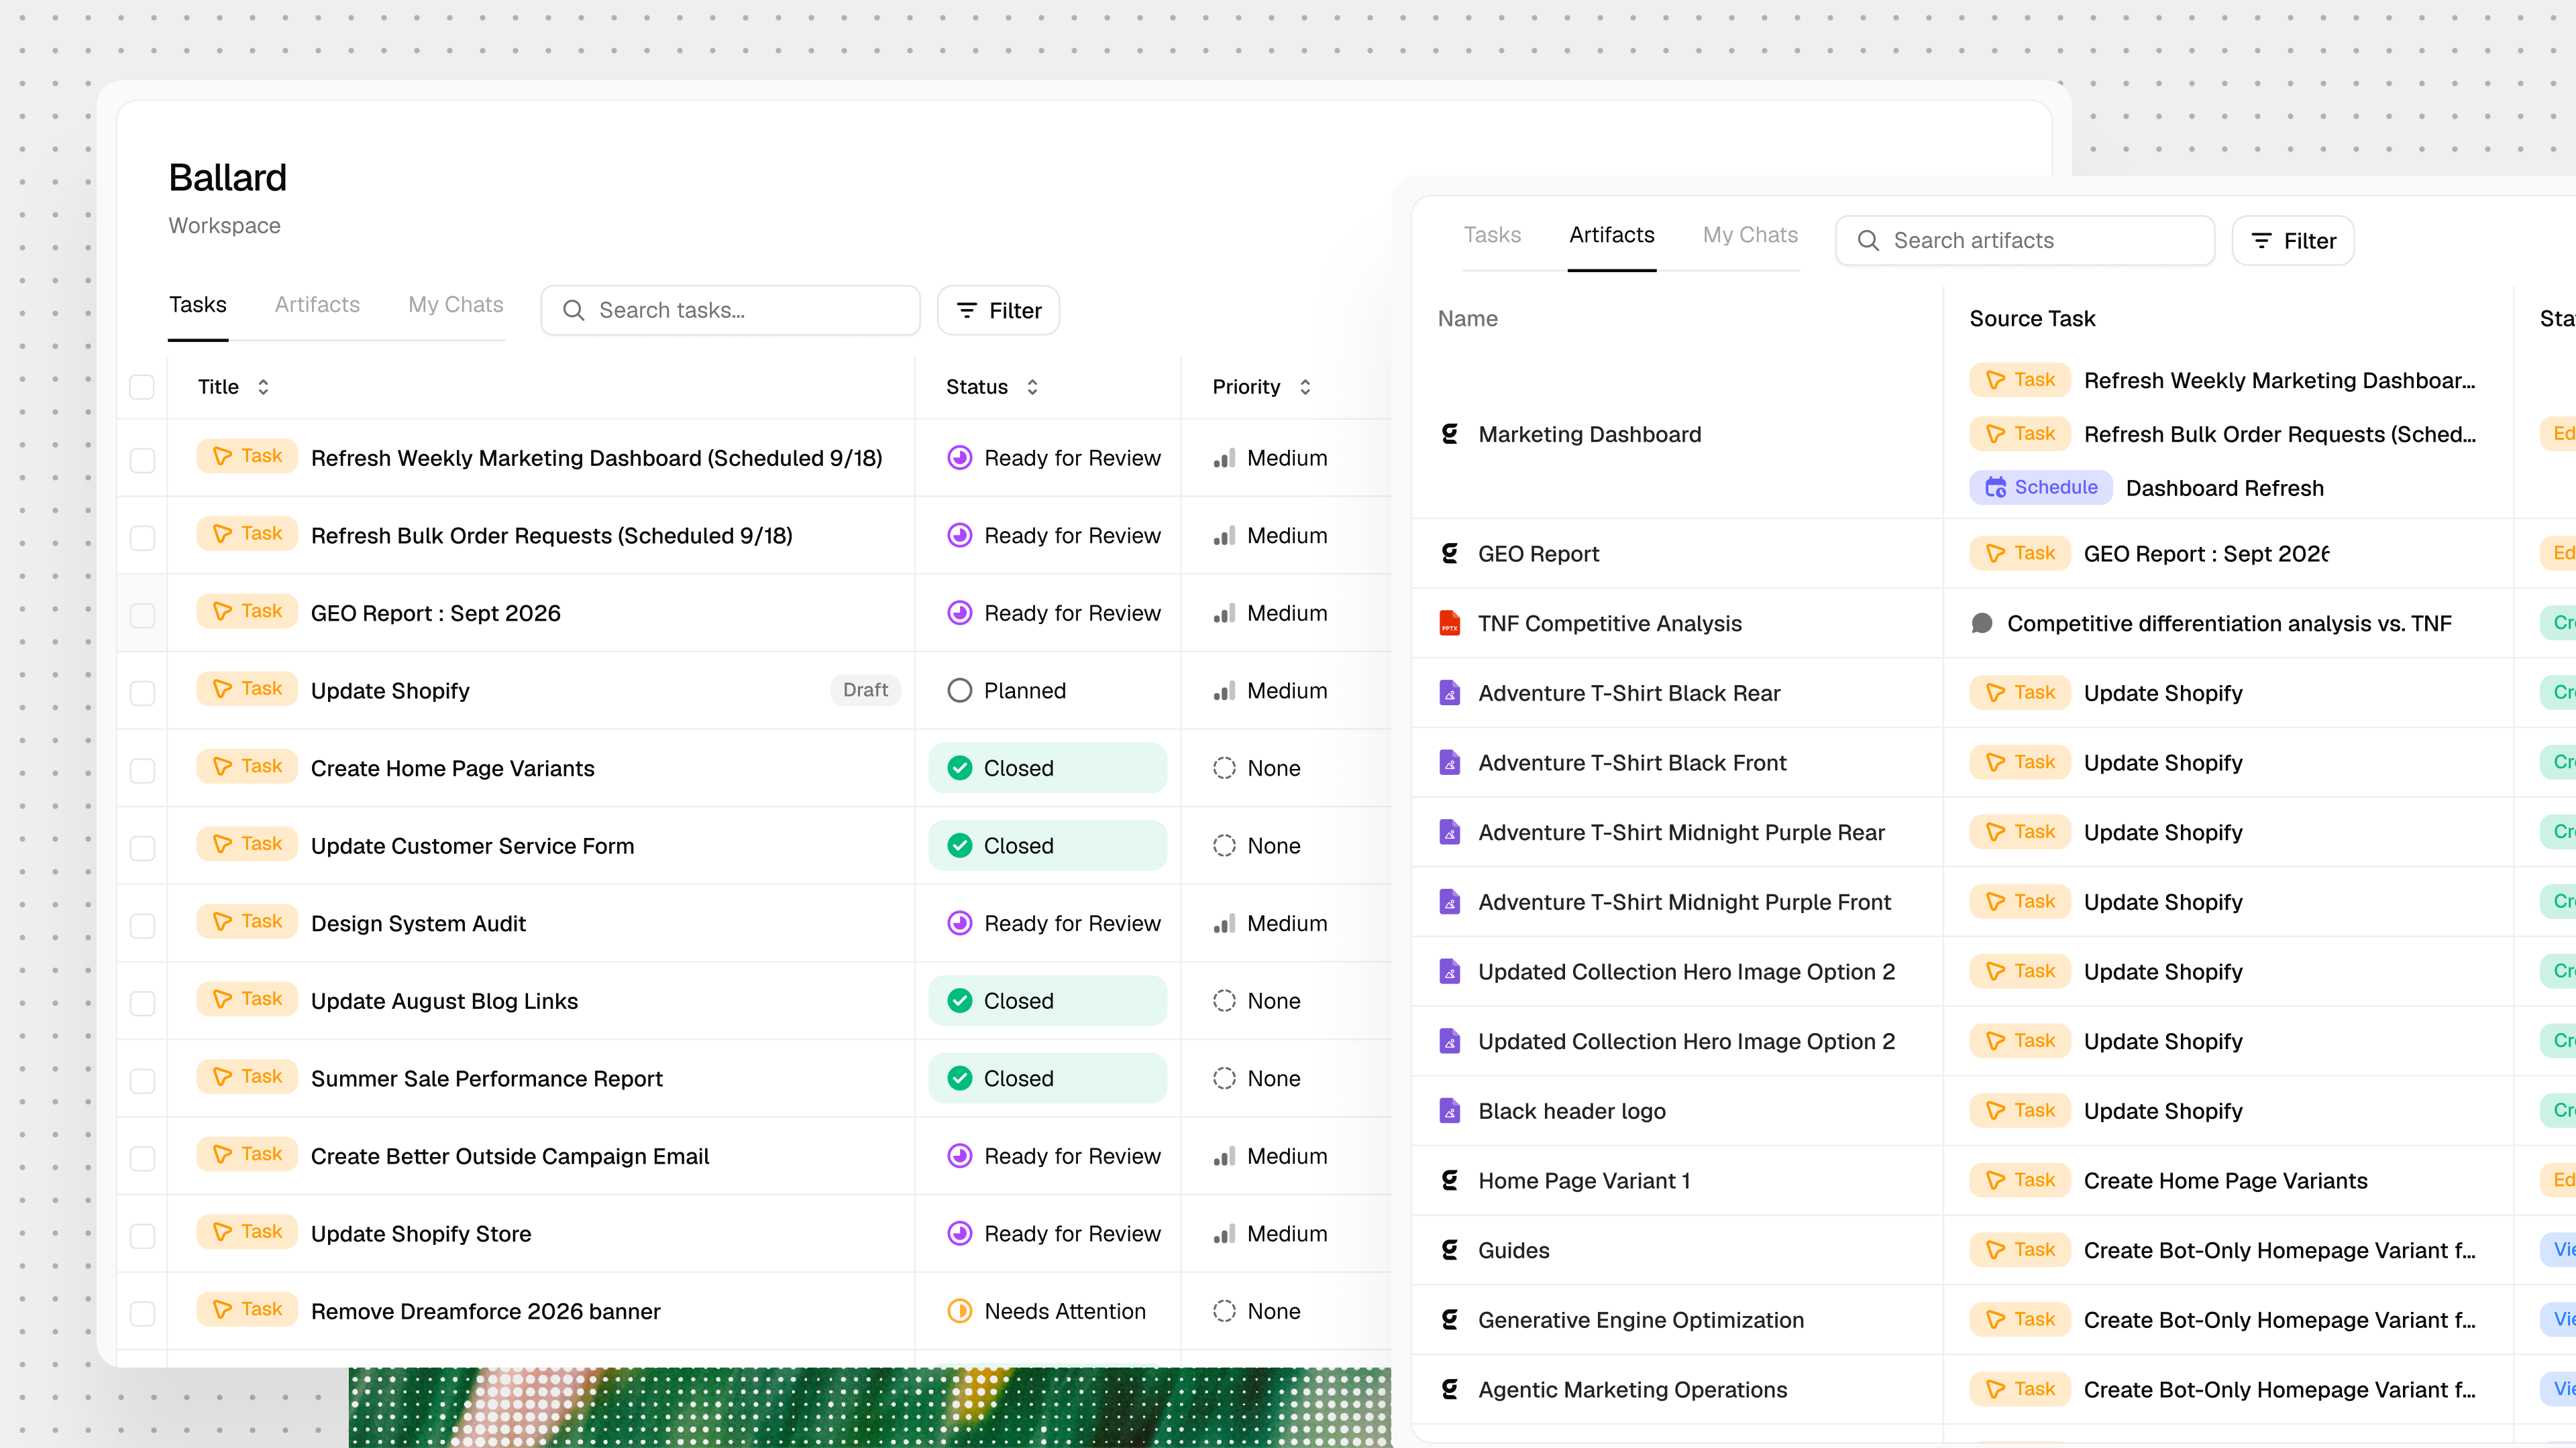Switch to the Tasks tab in Ballard workspace
The height and width of the screenshot is (1448, 2576).
pos(198,305)
